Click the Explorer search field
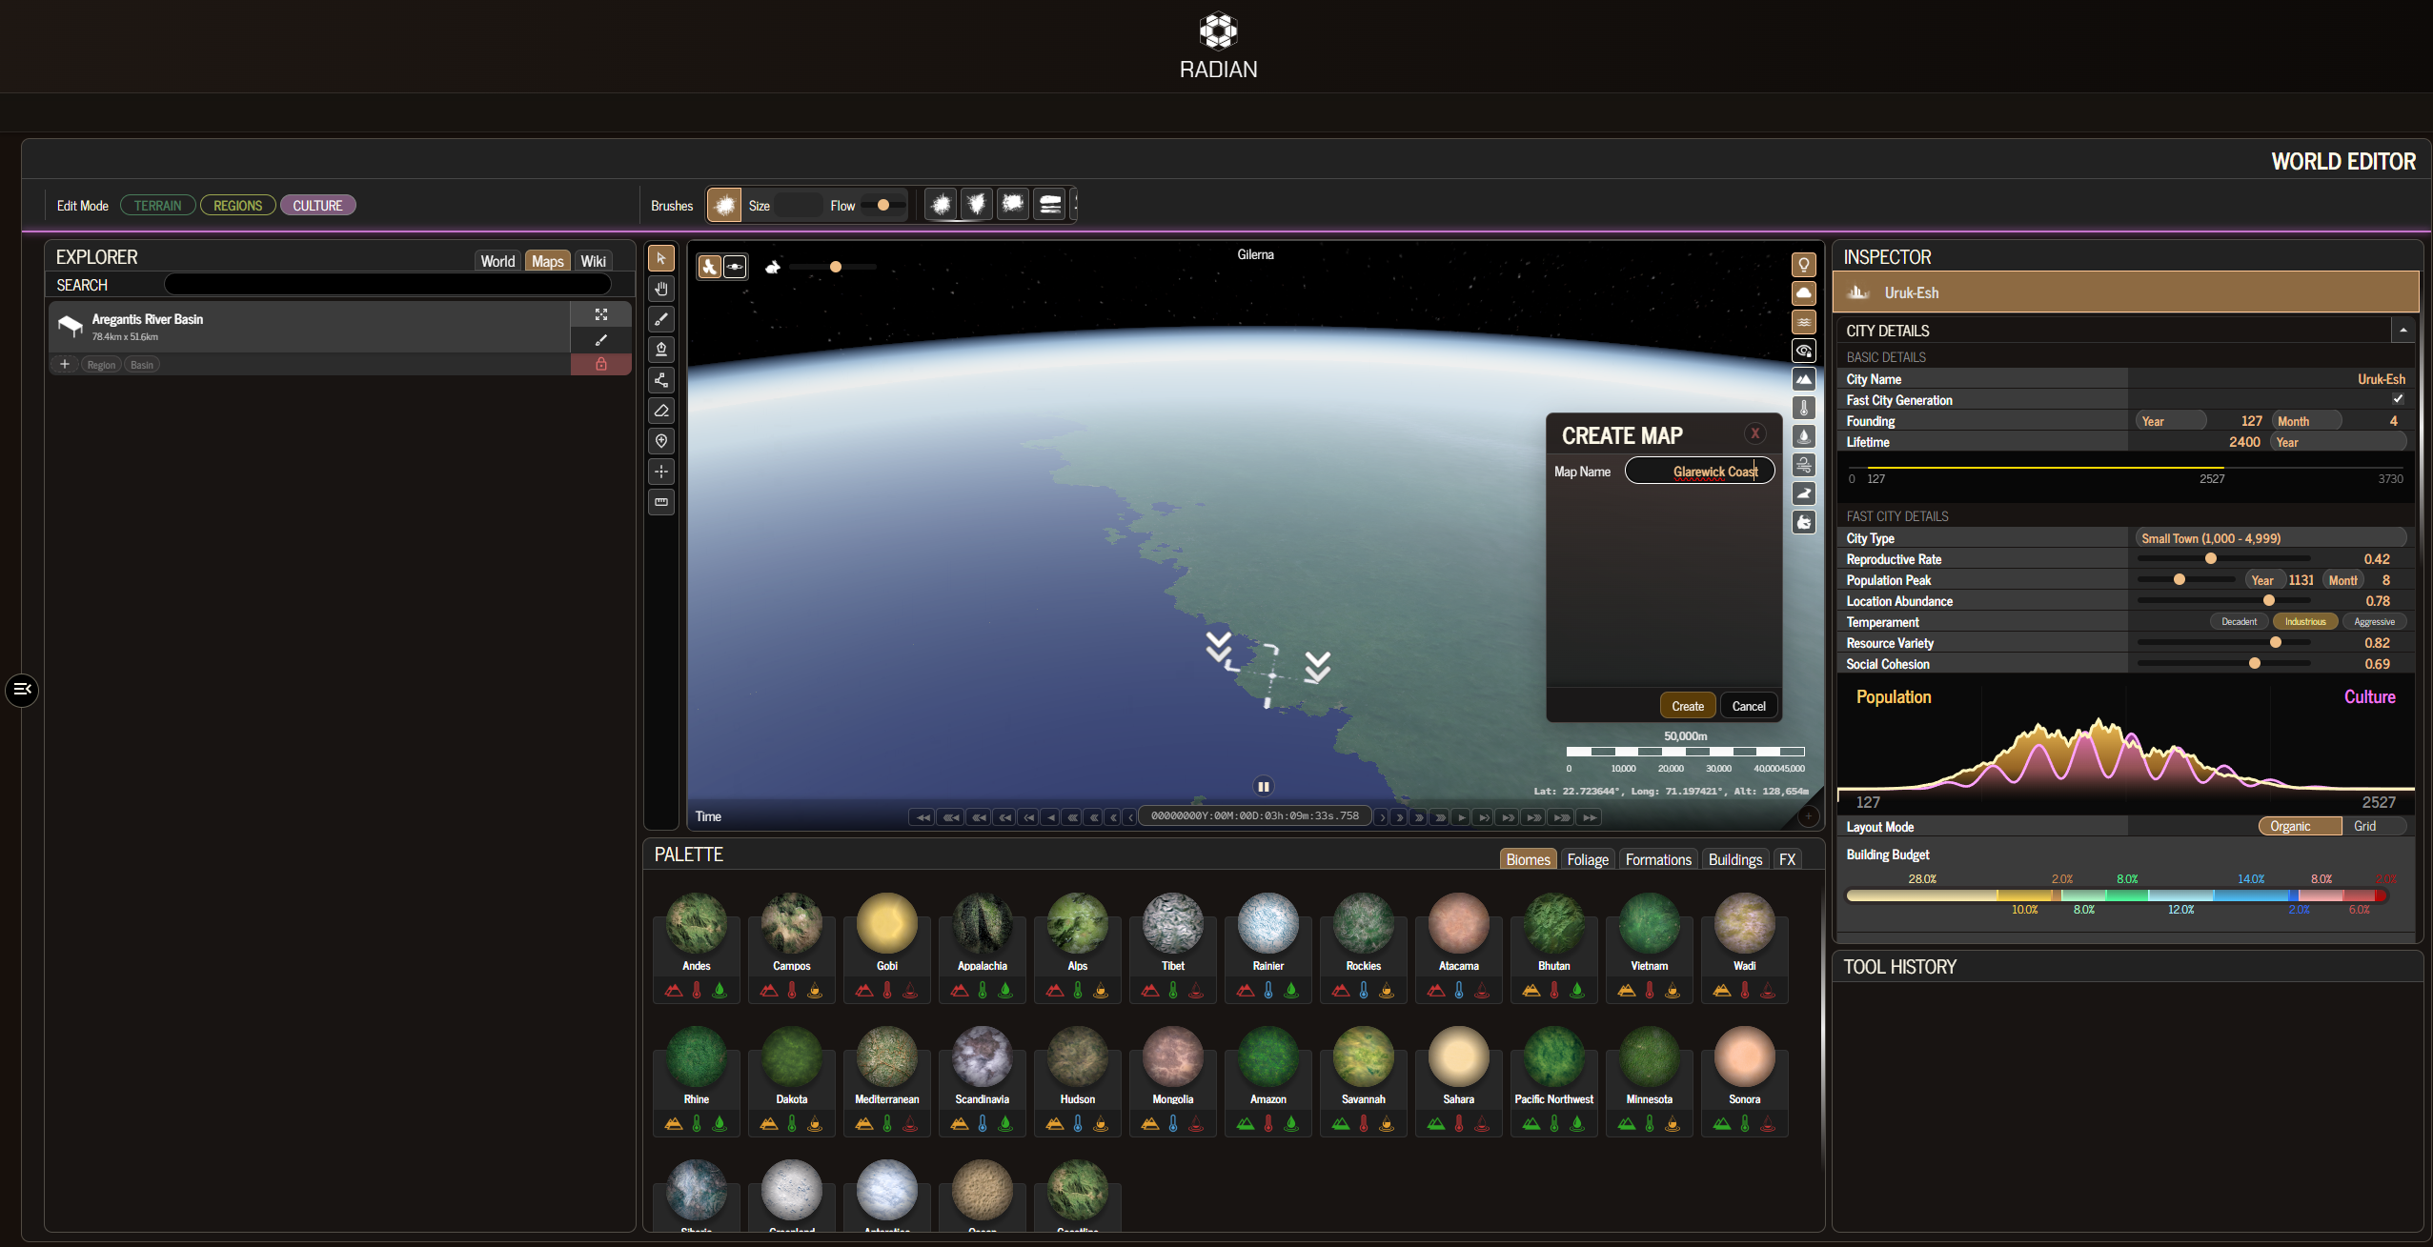The height and width of the screenshot is (1247, 2433). click(388, 284)
